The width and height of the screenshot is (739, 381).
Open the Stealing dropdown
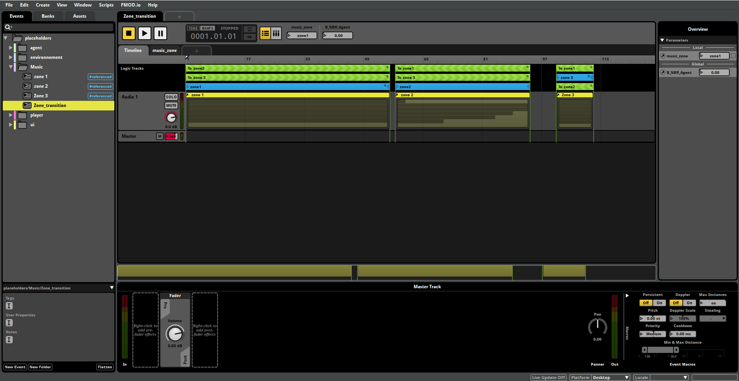713,319
